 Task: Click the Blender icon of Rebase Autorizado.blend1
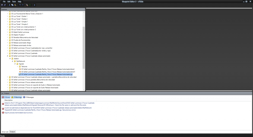point(20,72)
